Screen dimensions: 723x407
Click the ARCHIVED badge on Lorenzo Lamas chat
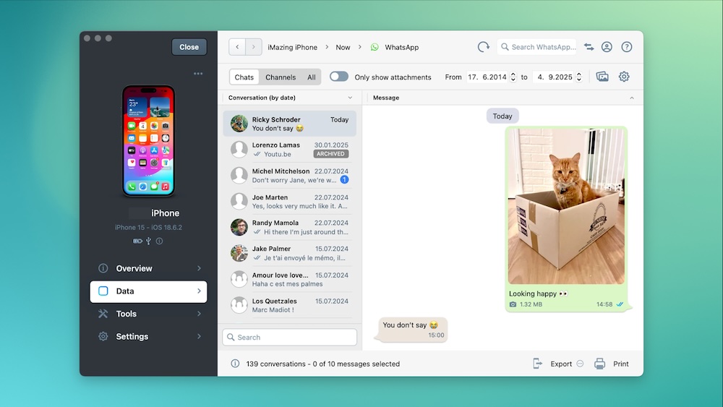(331, 154)
